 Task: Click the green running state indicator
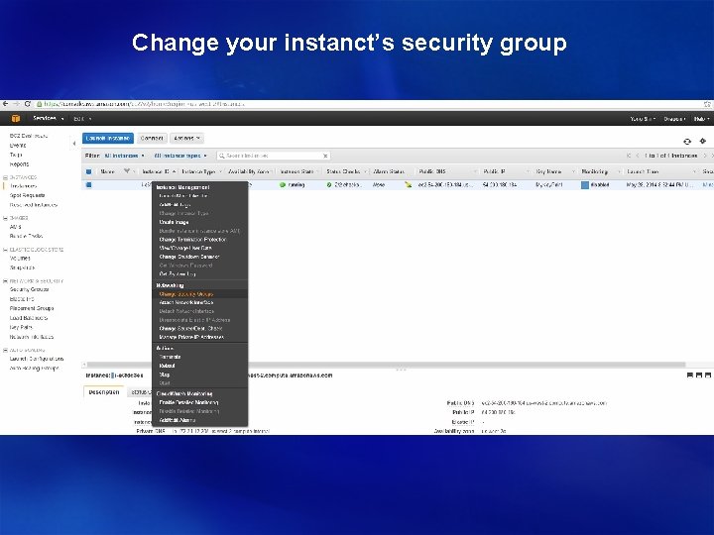point(283,185)
